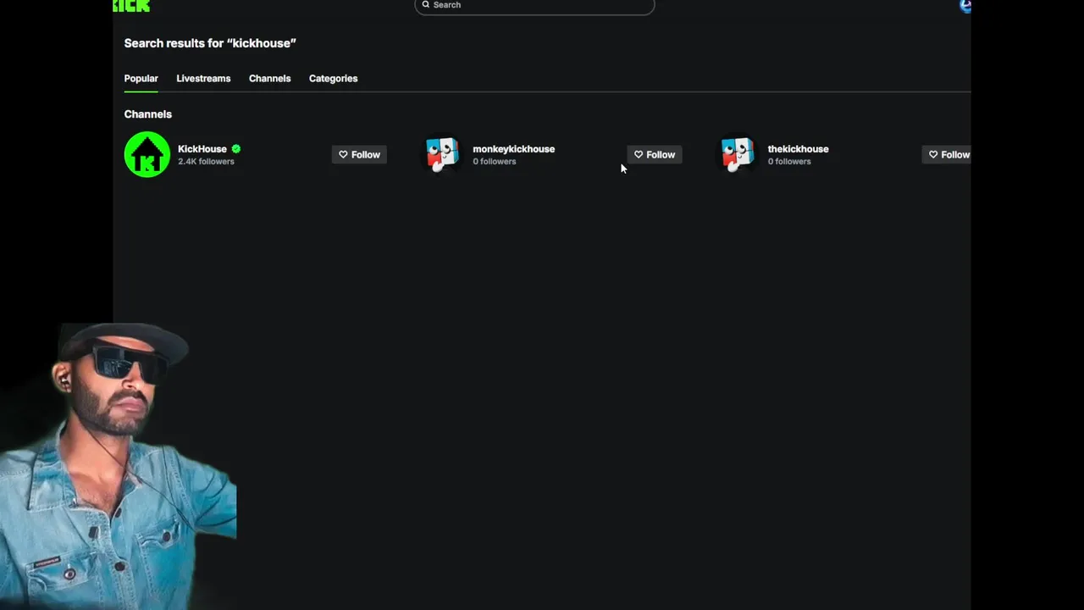
Task: Open the monkeykickhouse channel name link
Action: [x=513, y=149]
